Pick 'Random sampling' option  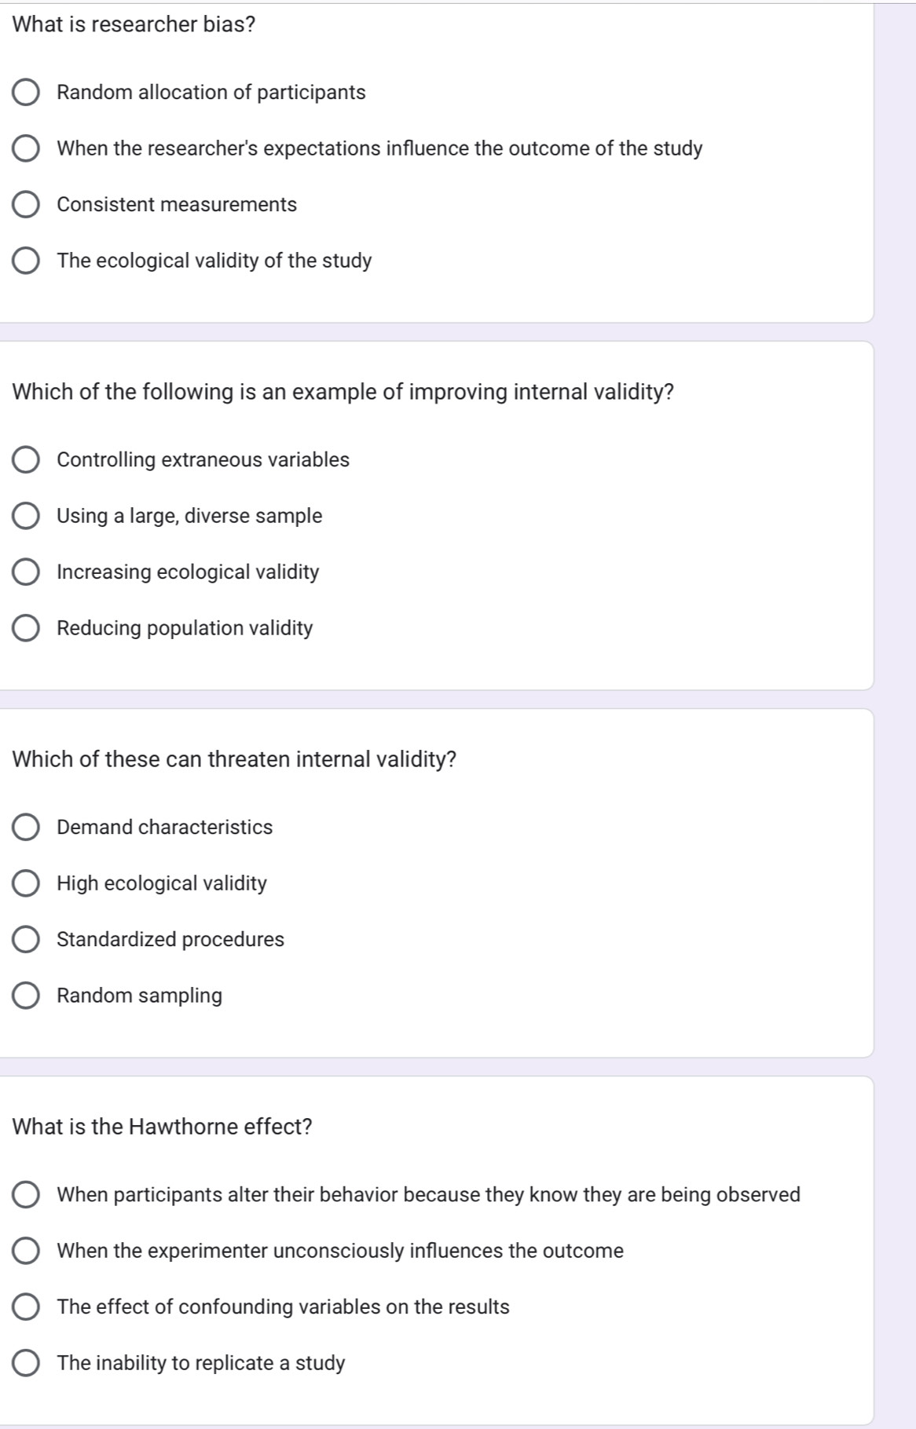pos(26,996)
